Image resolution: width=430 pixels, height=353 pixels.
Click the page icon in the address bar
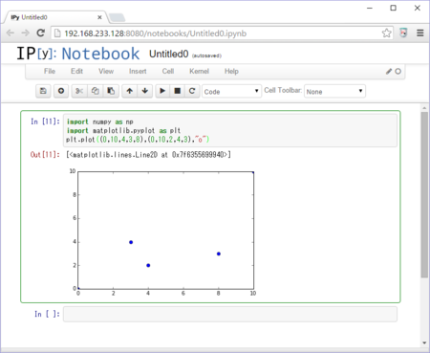tap(57, 33)
